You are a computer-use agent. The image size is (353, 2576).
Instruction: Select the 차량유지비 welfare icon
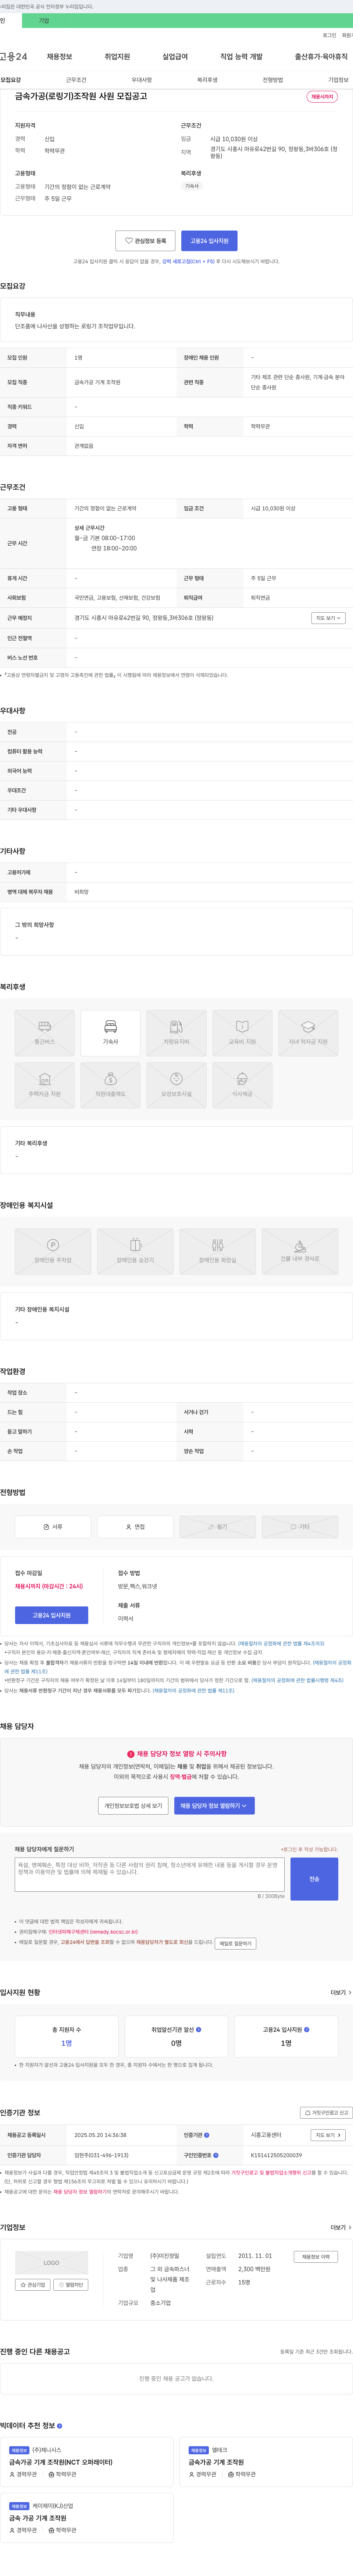pyautogui.click(x=176, y=1033)
